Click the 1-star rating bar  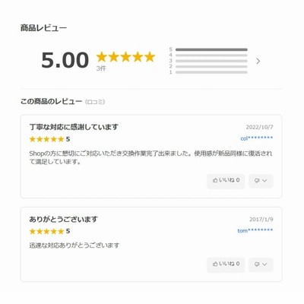211,72
